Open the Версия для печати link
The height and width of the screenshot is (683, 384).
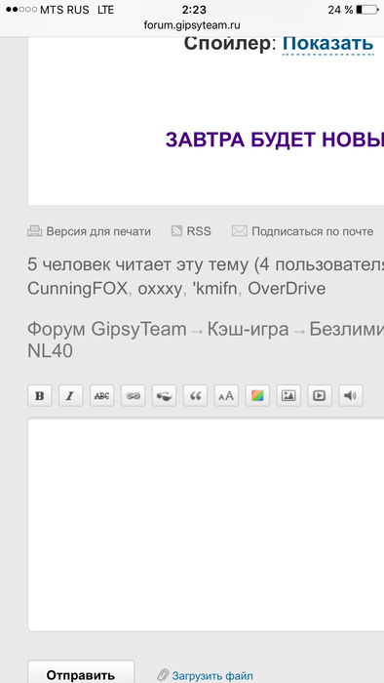pyautogui.click(x=98, y=231)
